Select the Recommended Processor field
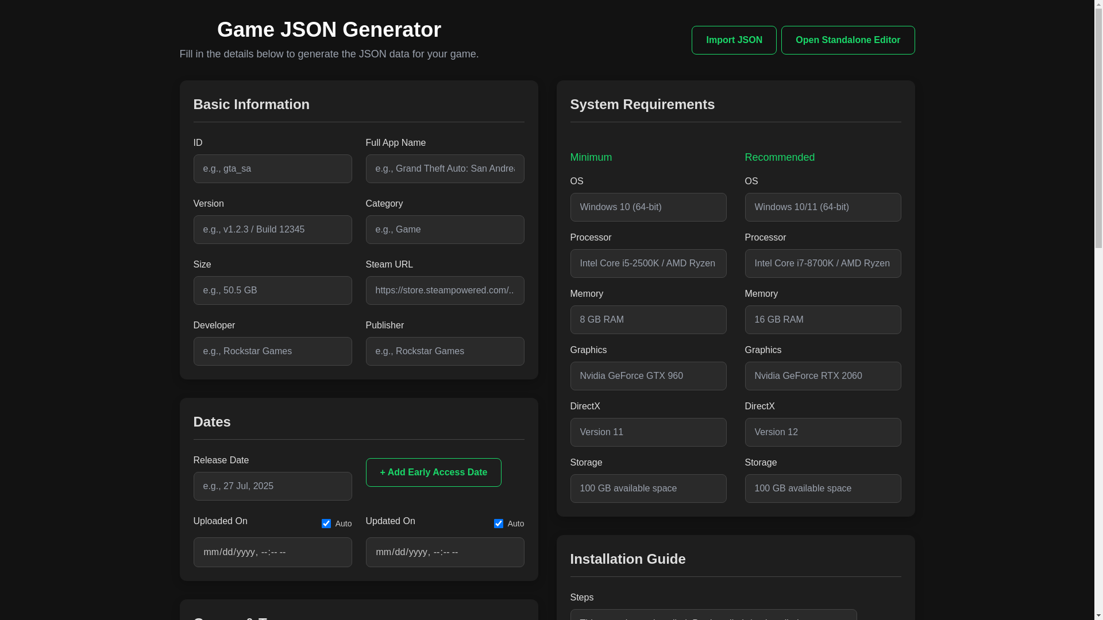Viewport: 1103px width, 620px height. click(823, 263)
